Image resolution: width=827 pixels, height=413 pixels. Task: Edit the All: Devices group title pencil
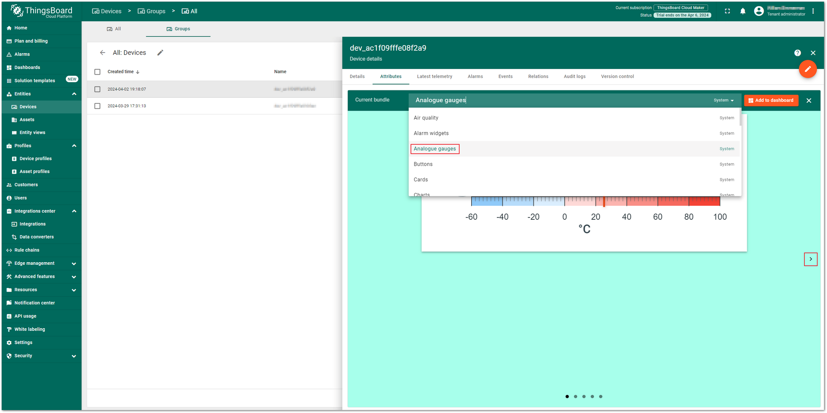coord(160,53)
